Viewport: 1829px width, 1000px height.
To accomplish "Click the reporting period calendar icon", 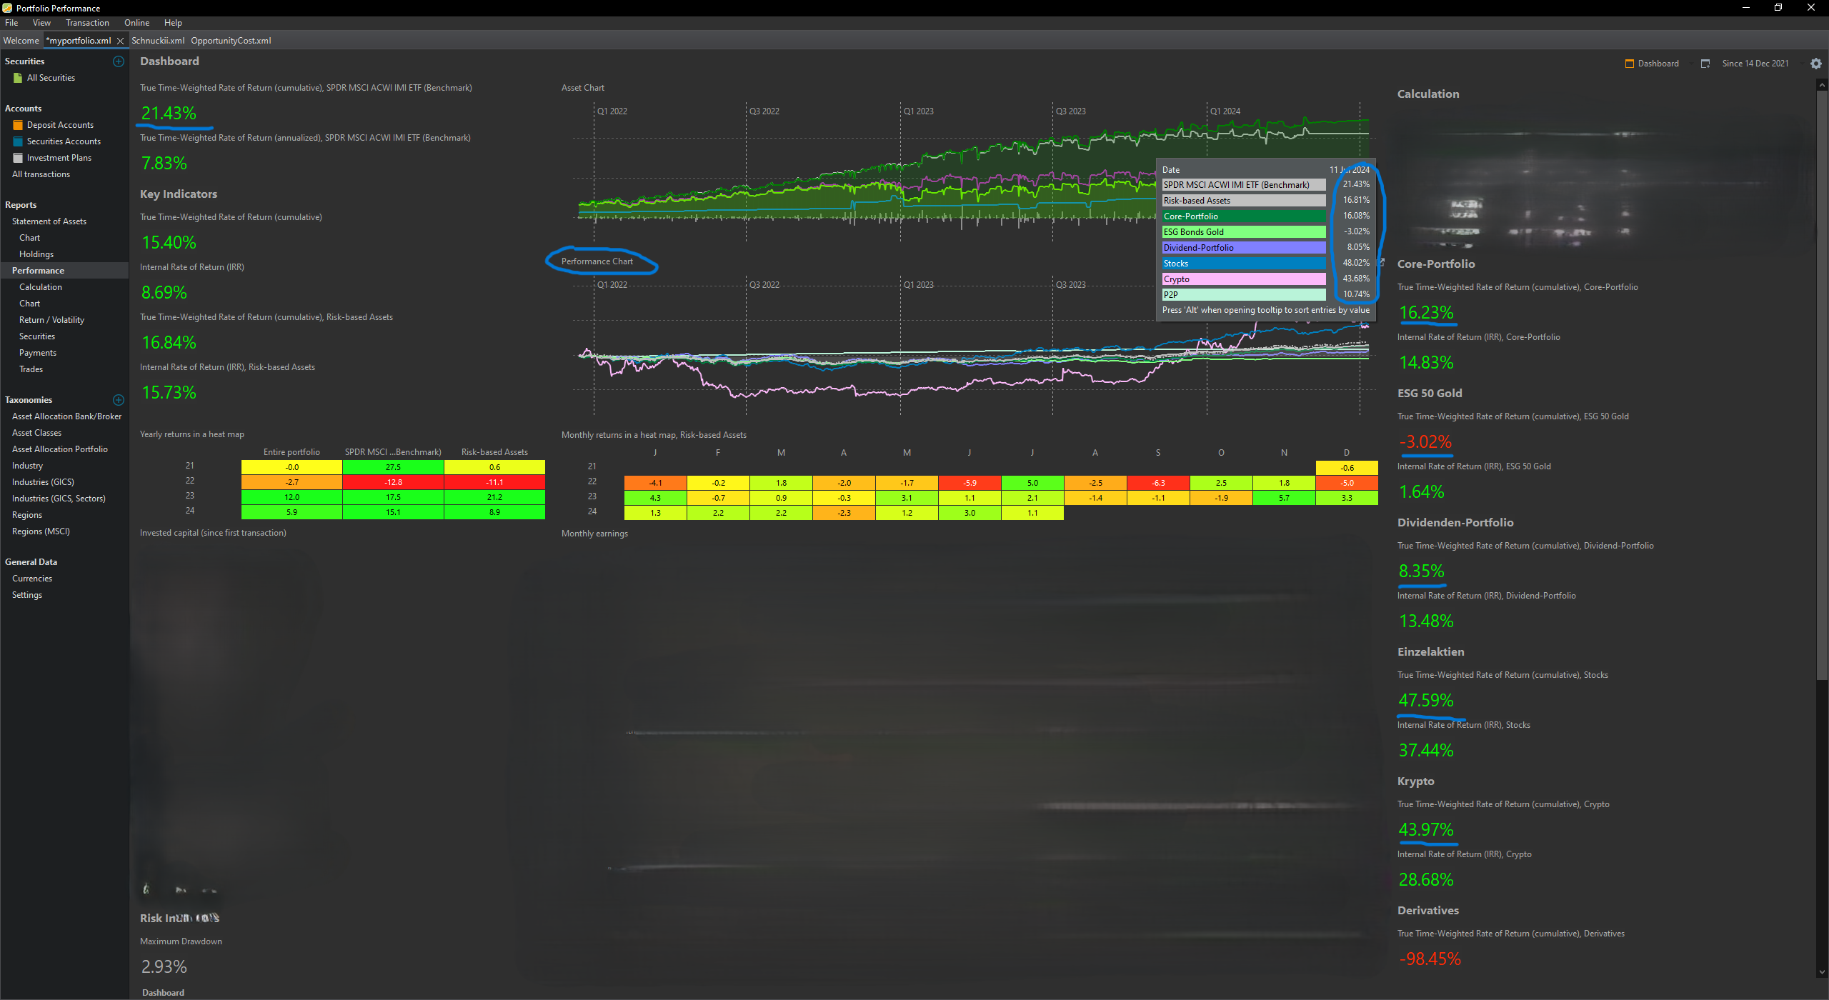I will (x=1705, y=64).
